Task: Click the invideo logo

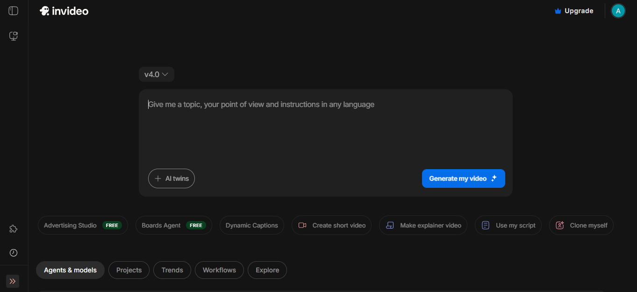Action: coord(64,11)
